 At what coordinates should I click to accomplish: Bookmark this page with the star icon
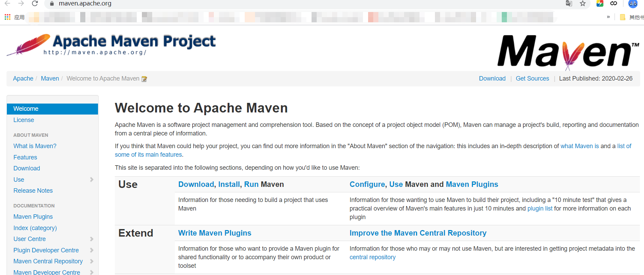click(x=583, y=3)
